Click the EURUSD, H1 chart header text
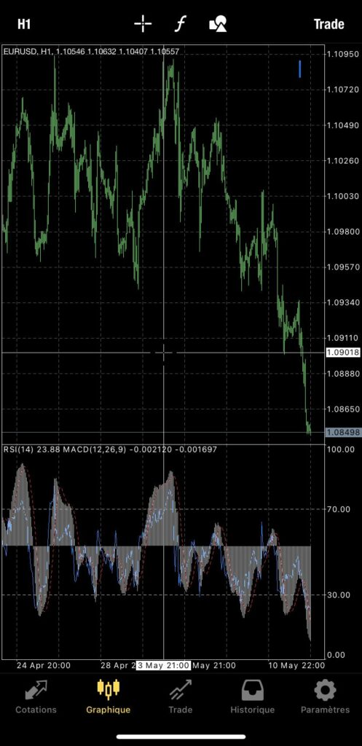 (91, 52)
